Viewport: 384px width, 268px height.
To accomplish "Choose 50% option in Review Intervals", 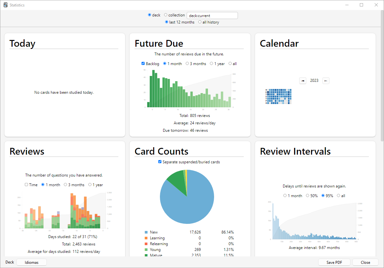I will pyautogui.click(x=307, y=195).
